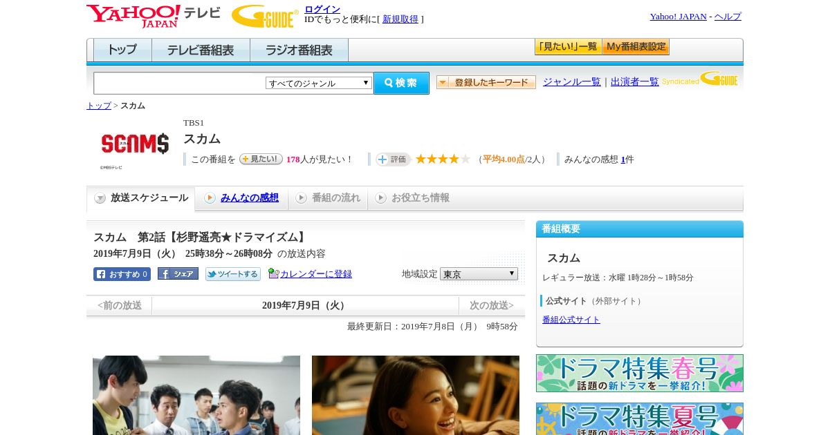
Task: Click the My番組表設定 button
Action: click(636, 47)
